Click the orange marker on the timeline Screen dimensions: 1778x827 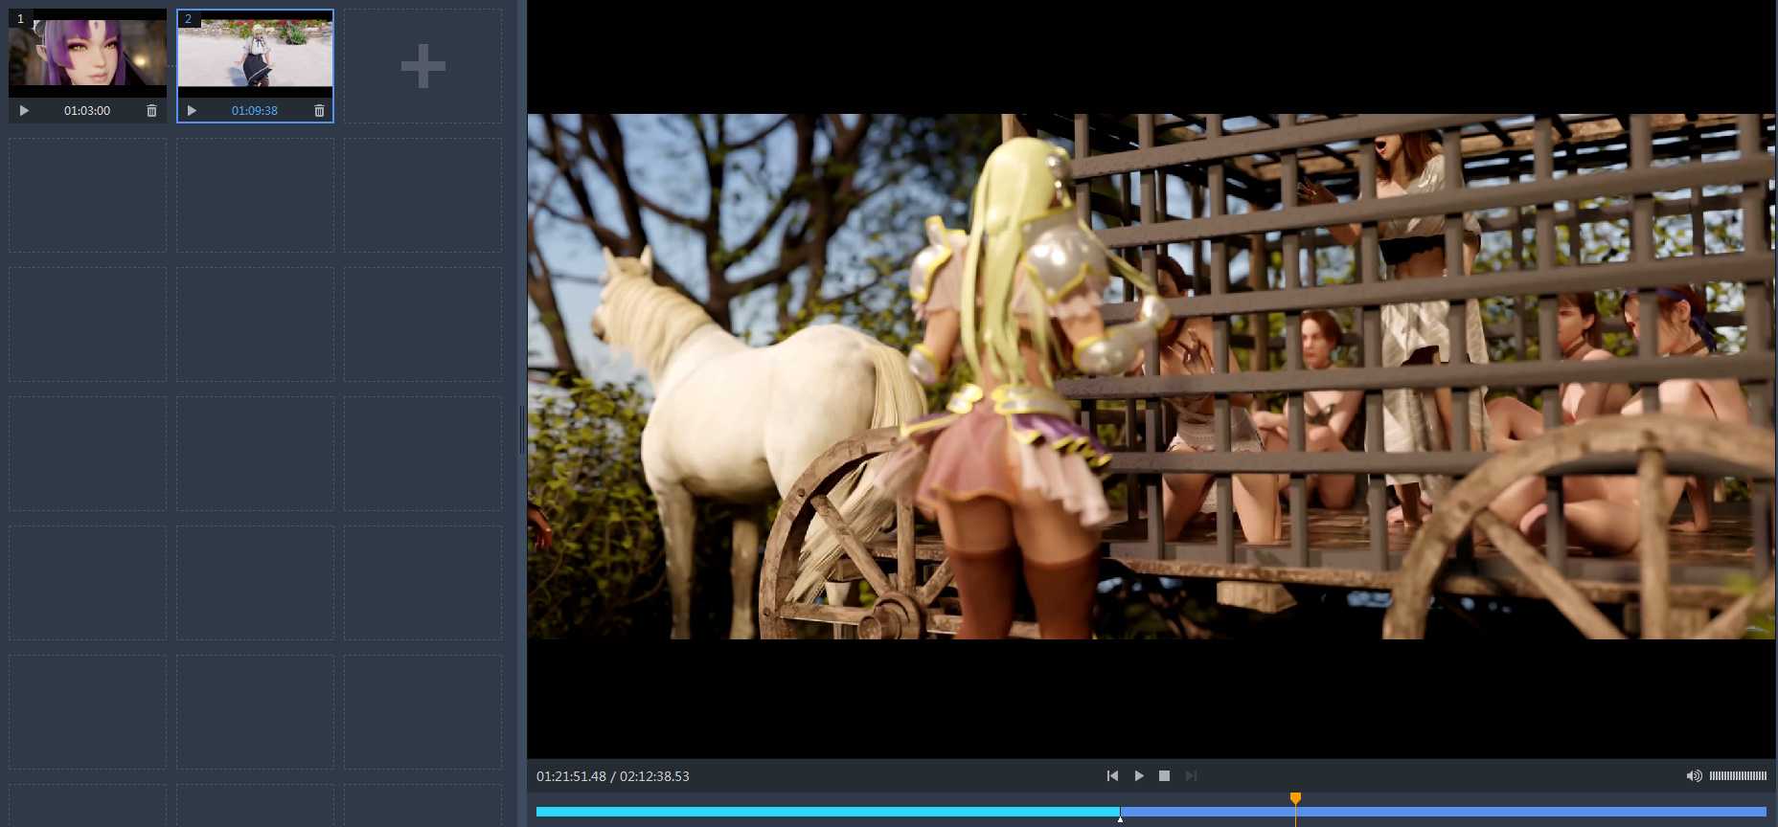tap(1295, 798)
